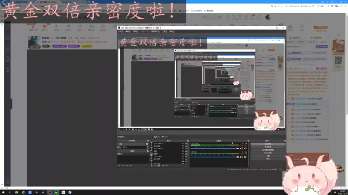The width and height of the screenshot is (348, 195).
Task: Remove the selected source with the minus icon
Action: point(155,166)
